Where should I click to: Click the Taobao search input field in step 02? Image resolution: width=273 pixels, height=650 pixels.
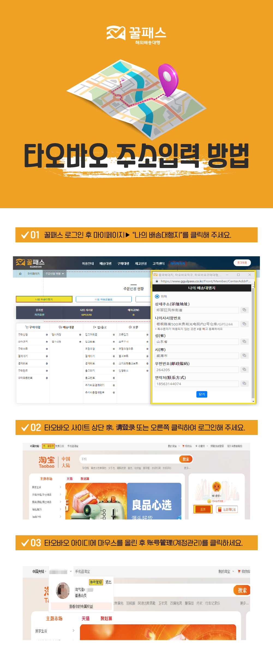click(x=129, y=459)
